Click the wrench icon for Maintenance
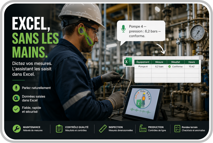Viewport: 213px width, 143px height. (17, 128)
